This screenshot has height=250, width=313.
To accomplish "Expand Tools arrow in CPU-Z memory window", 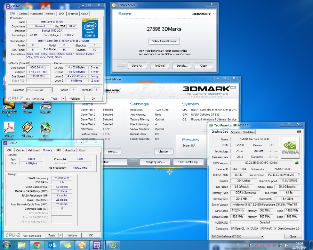I will (60, 235).
